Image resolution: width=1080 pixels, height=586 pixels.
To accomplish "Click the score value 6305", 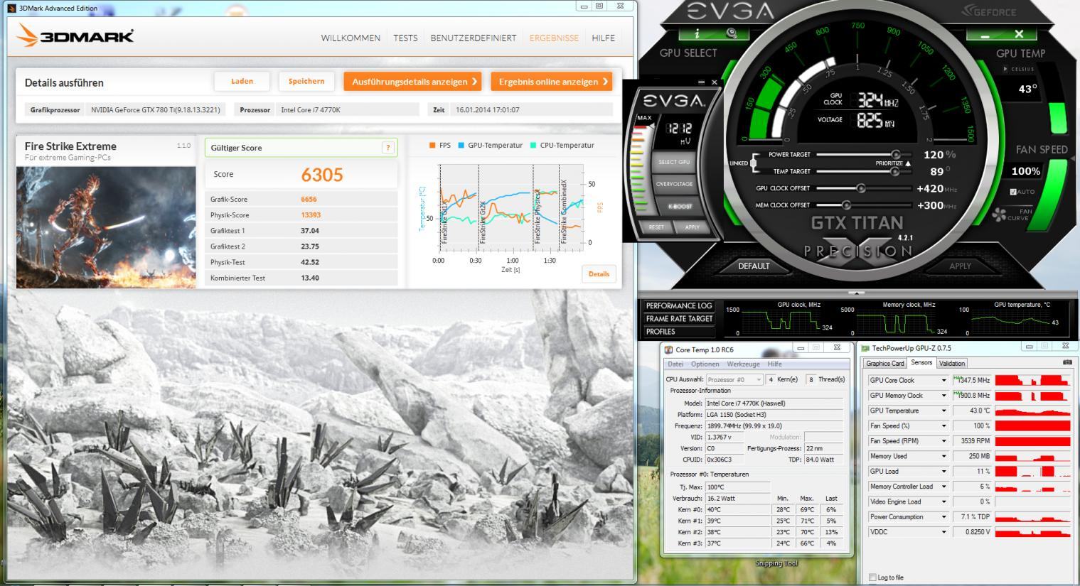I will pos(322,175).
